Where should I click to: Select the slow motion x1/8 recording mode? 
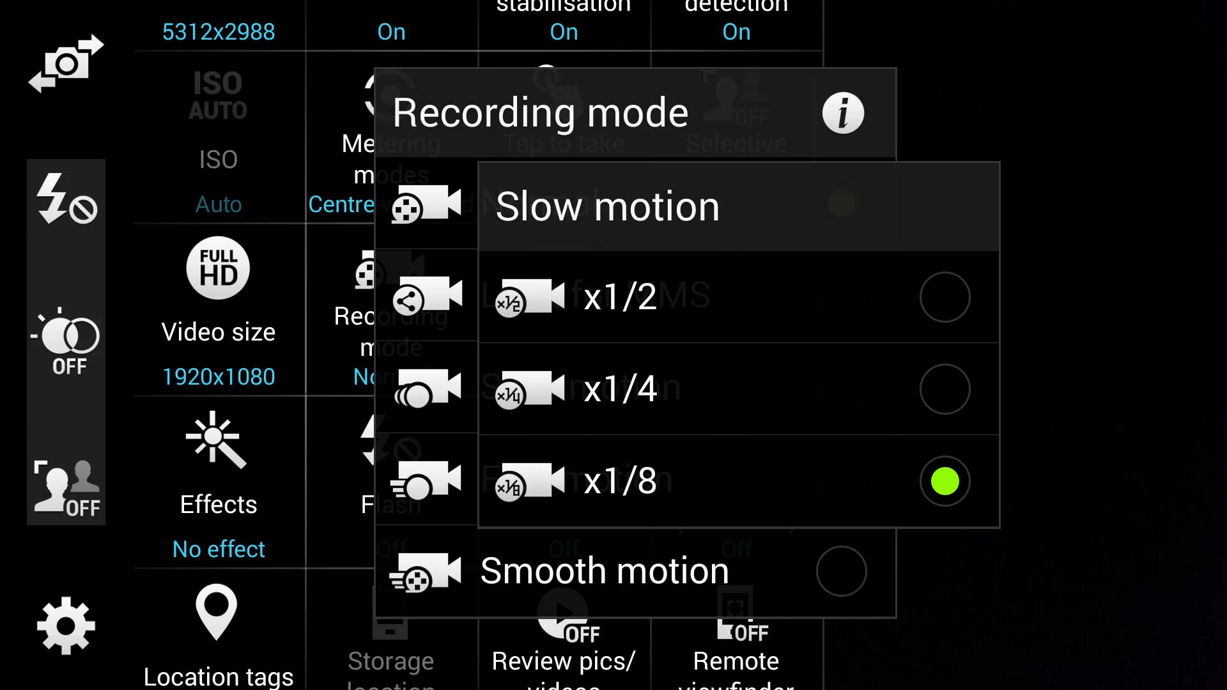[x=945, y=481]
